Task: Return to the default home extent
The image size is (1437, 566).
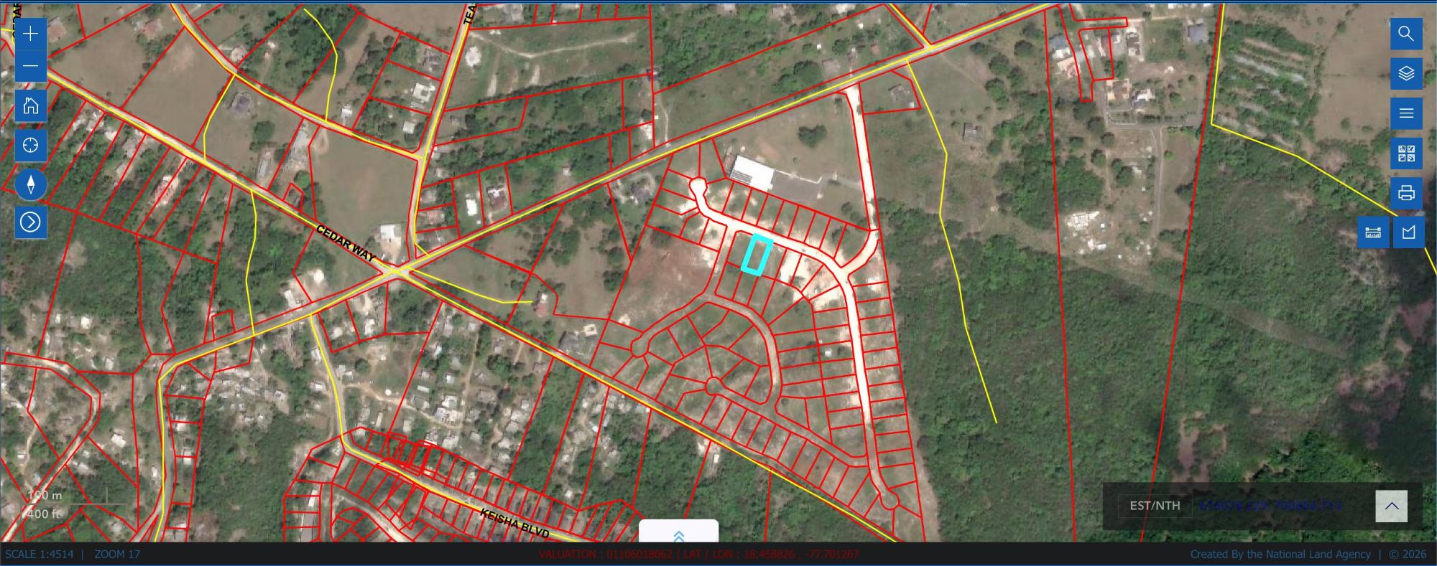Action: (30, 106)
